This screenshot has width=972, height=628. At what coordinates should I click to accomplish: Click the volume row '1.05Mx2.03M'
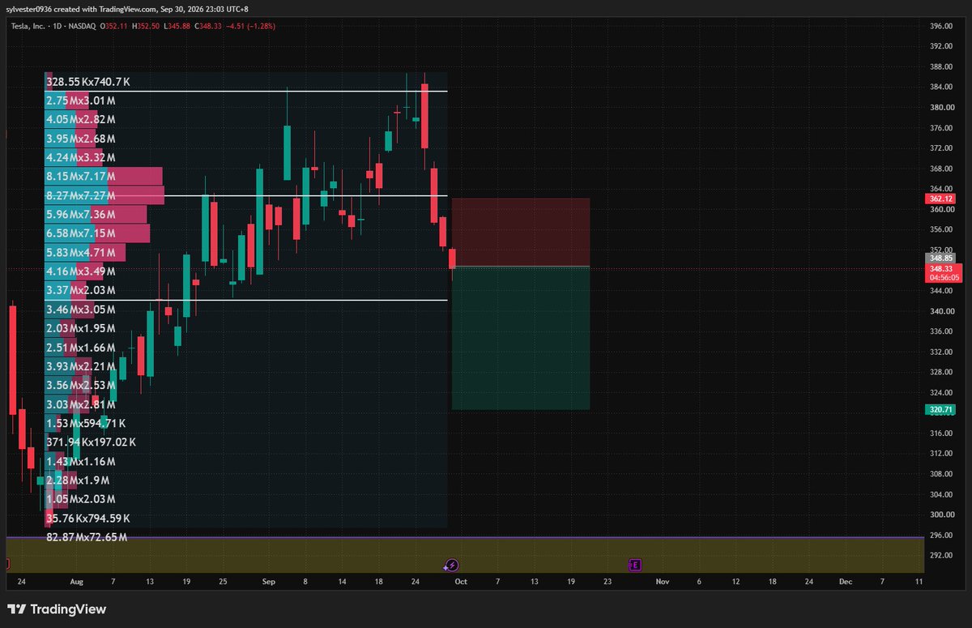pos(81,499)
